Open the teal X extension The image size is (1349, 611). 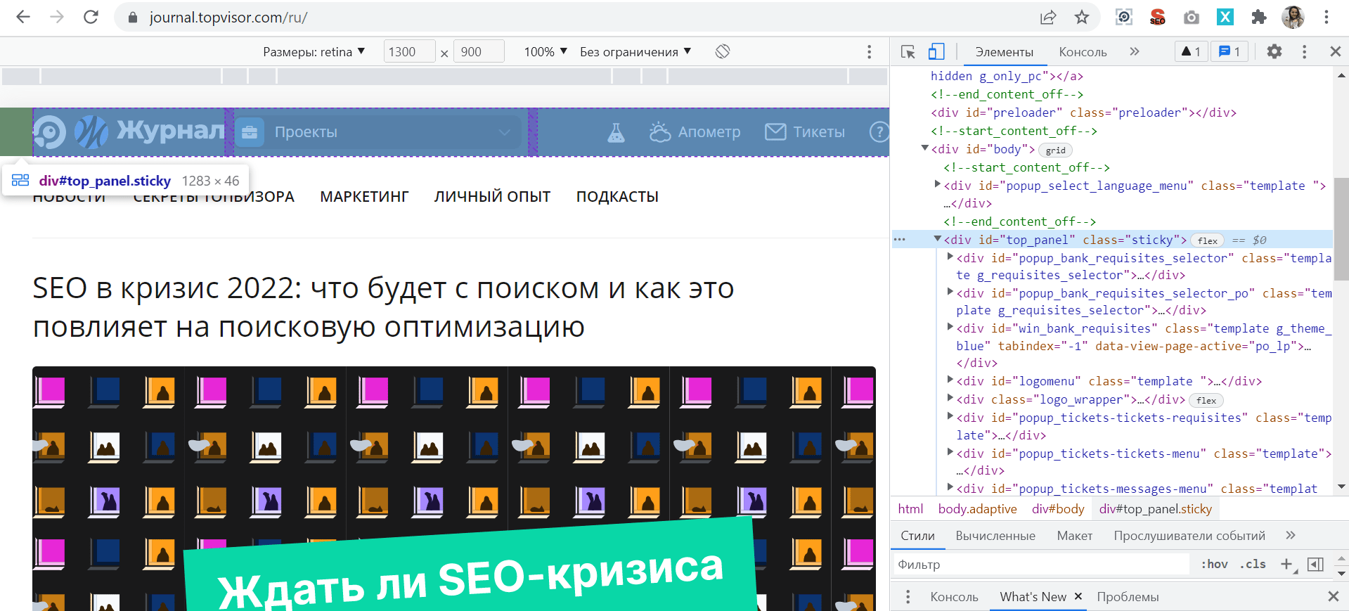pyautogui.click(x=1225, y=17)
